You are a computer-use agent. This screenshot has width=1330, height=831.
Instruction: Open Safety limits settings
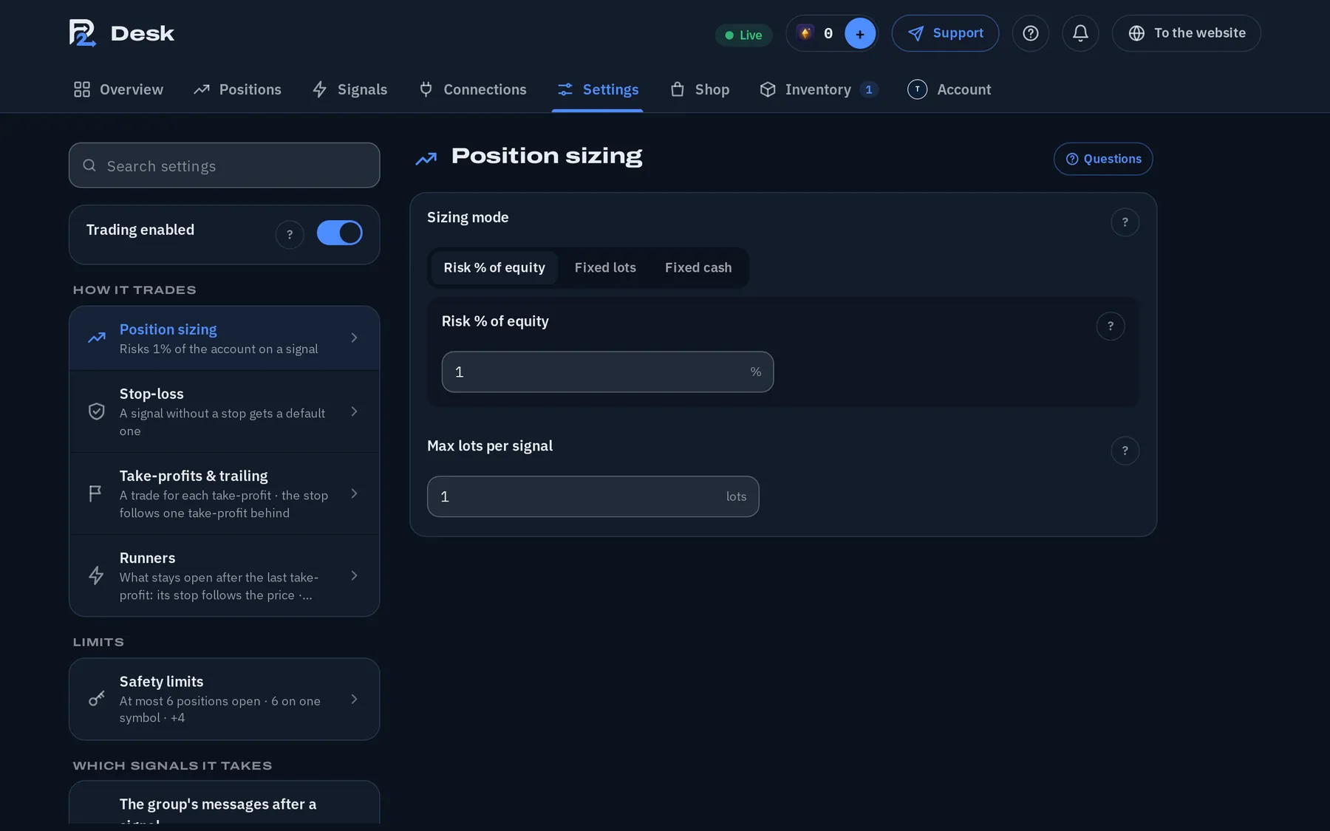225,699
